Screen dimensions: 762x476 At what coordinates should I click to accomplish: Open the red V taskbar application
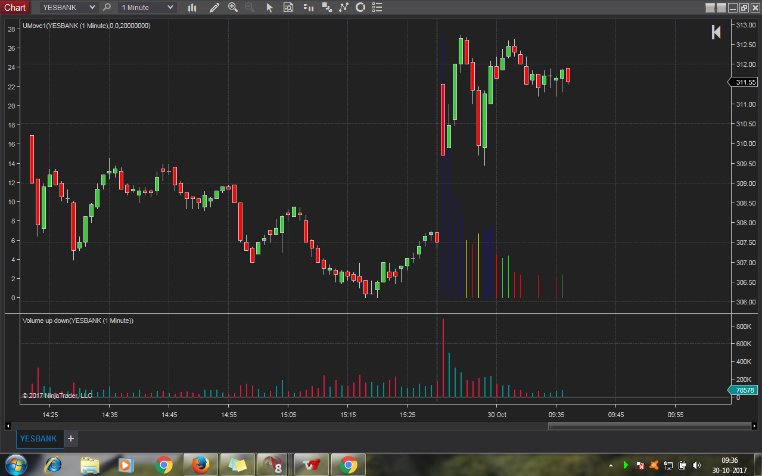pyautogui.click(x=311, y=465)
